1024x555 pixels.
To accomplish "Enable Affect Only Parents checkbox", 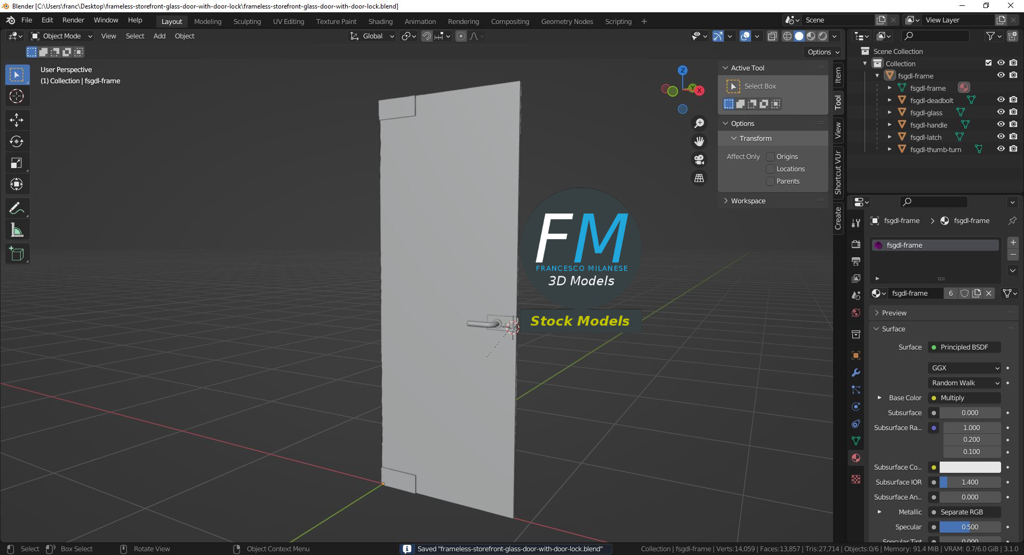I will pos(770,181).
